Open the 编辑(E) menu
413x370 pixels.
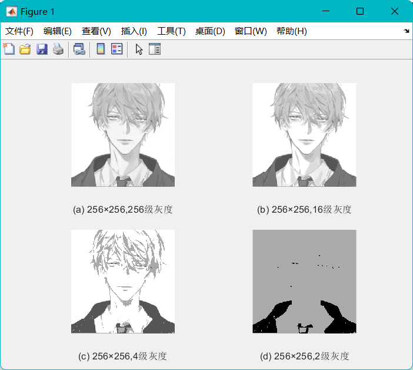coord(58,31)
